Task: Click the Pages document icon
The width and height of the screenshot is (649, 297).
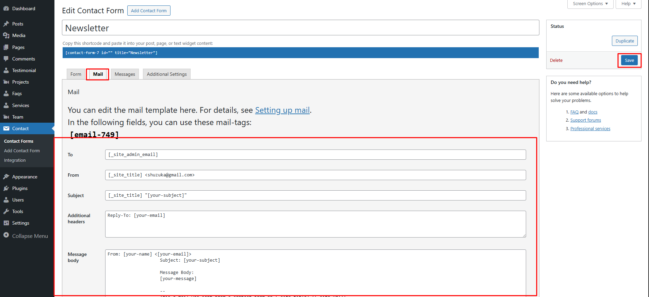Action: click(6, 47)
